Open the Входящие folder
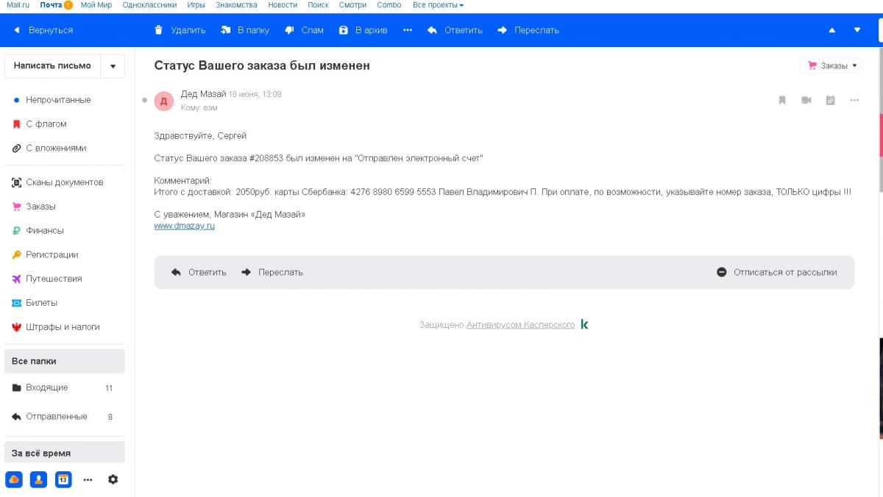The width and height of the screenshot is (883, 497). [x=47, y=387]
